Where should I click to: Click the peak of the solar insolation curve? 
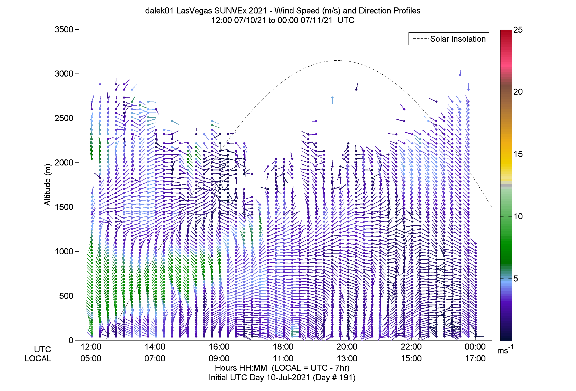337,60
